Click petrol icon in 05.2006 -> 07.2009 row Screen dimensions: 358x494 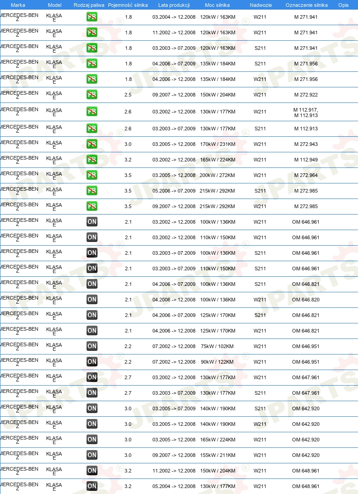point(92,191)
